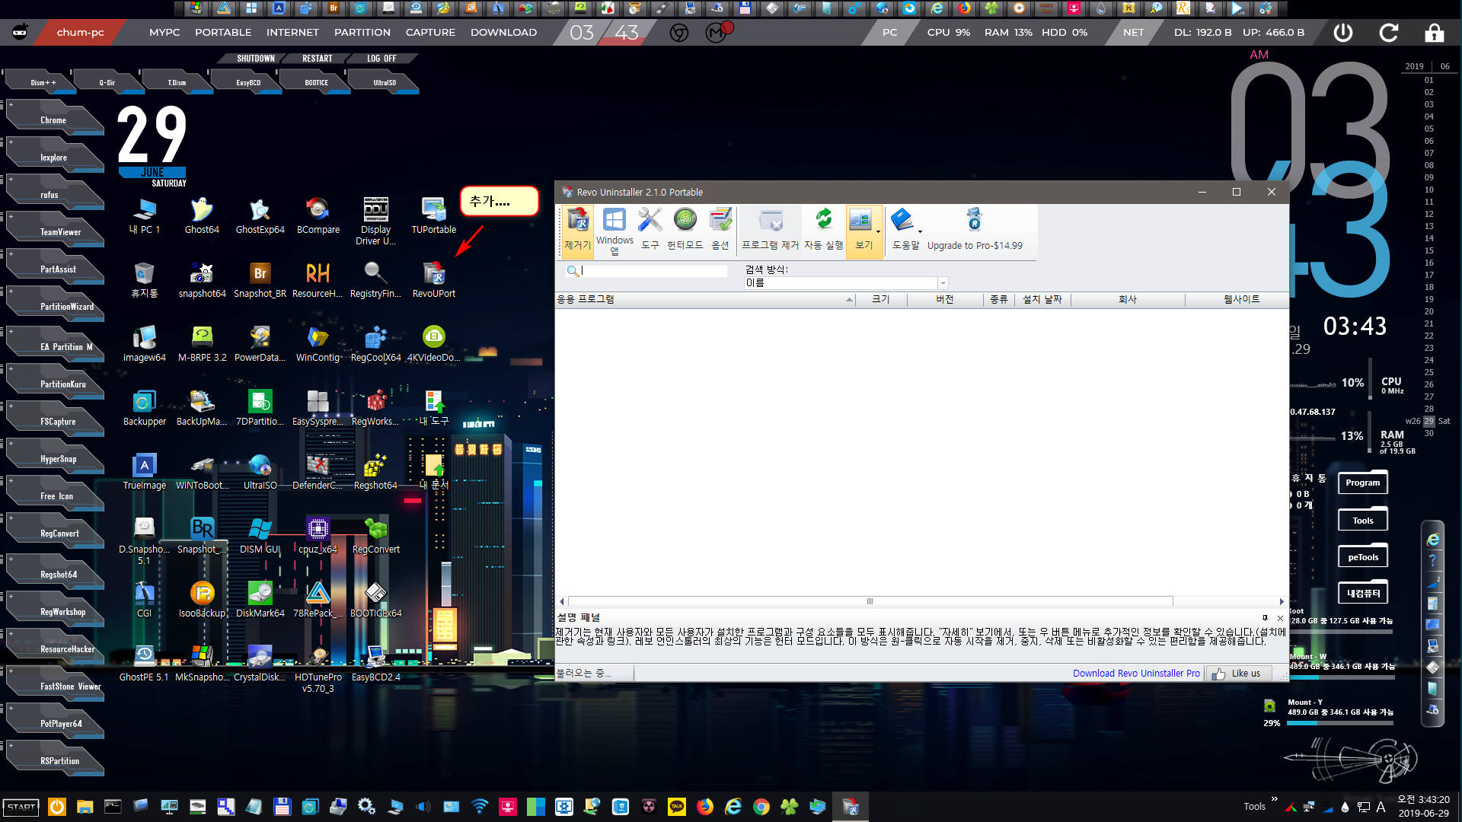The image size is (1462, 822).
Task: Open the RevoUPort desktop icon
Action: pyautogui.click(x=434, y=280)
